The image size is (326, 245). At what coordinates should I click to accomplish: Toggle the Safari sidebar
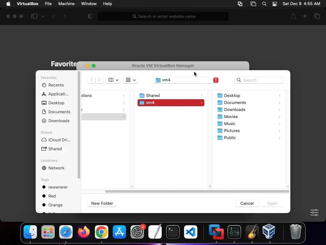click(34, 16)
